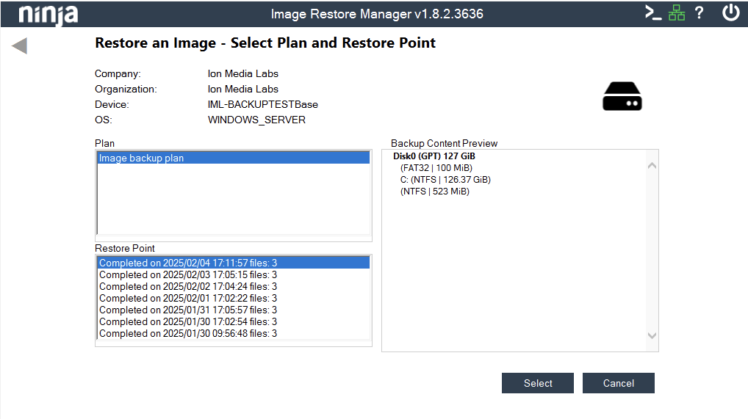Select restore point 2025/01/30 09:56:48
This screenshot has height=419, width=748.
(188, 333)
